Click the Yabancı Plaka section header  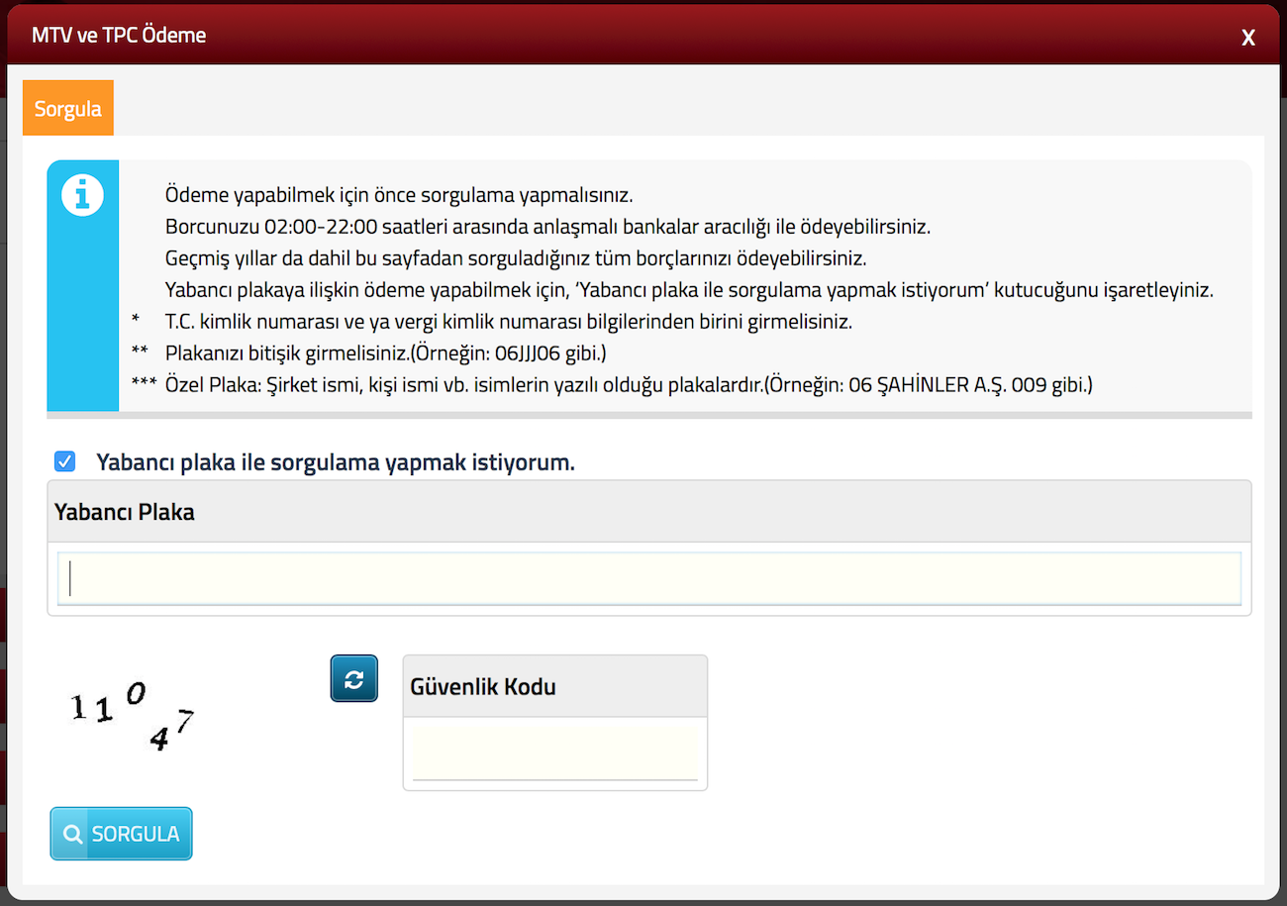(x=125, y=512)
